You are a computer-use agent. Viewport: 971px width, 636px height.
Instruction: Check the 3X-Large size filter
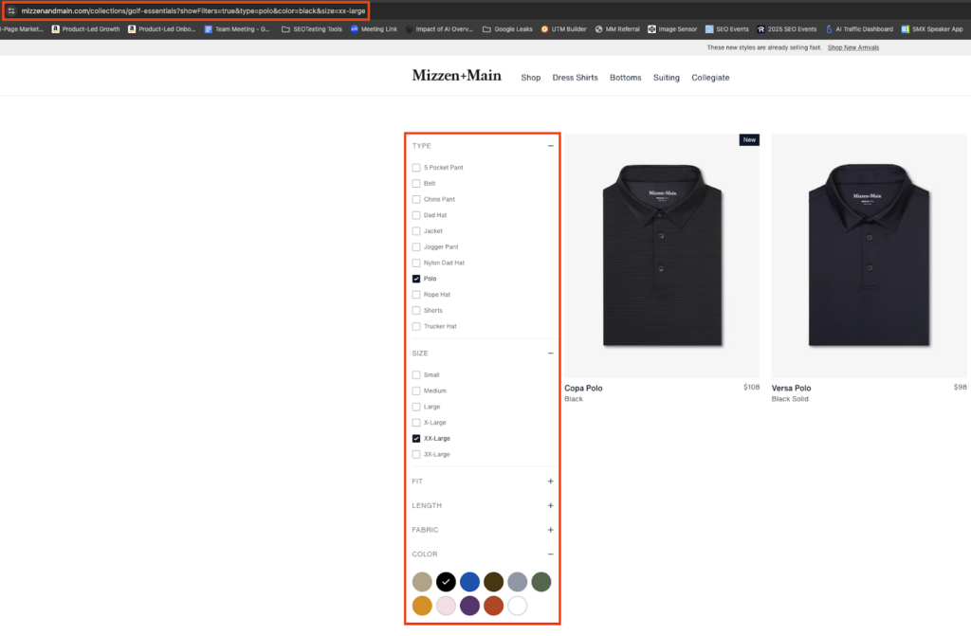[416, 455]
